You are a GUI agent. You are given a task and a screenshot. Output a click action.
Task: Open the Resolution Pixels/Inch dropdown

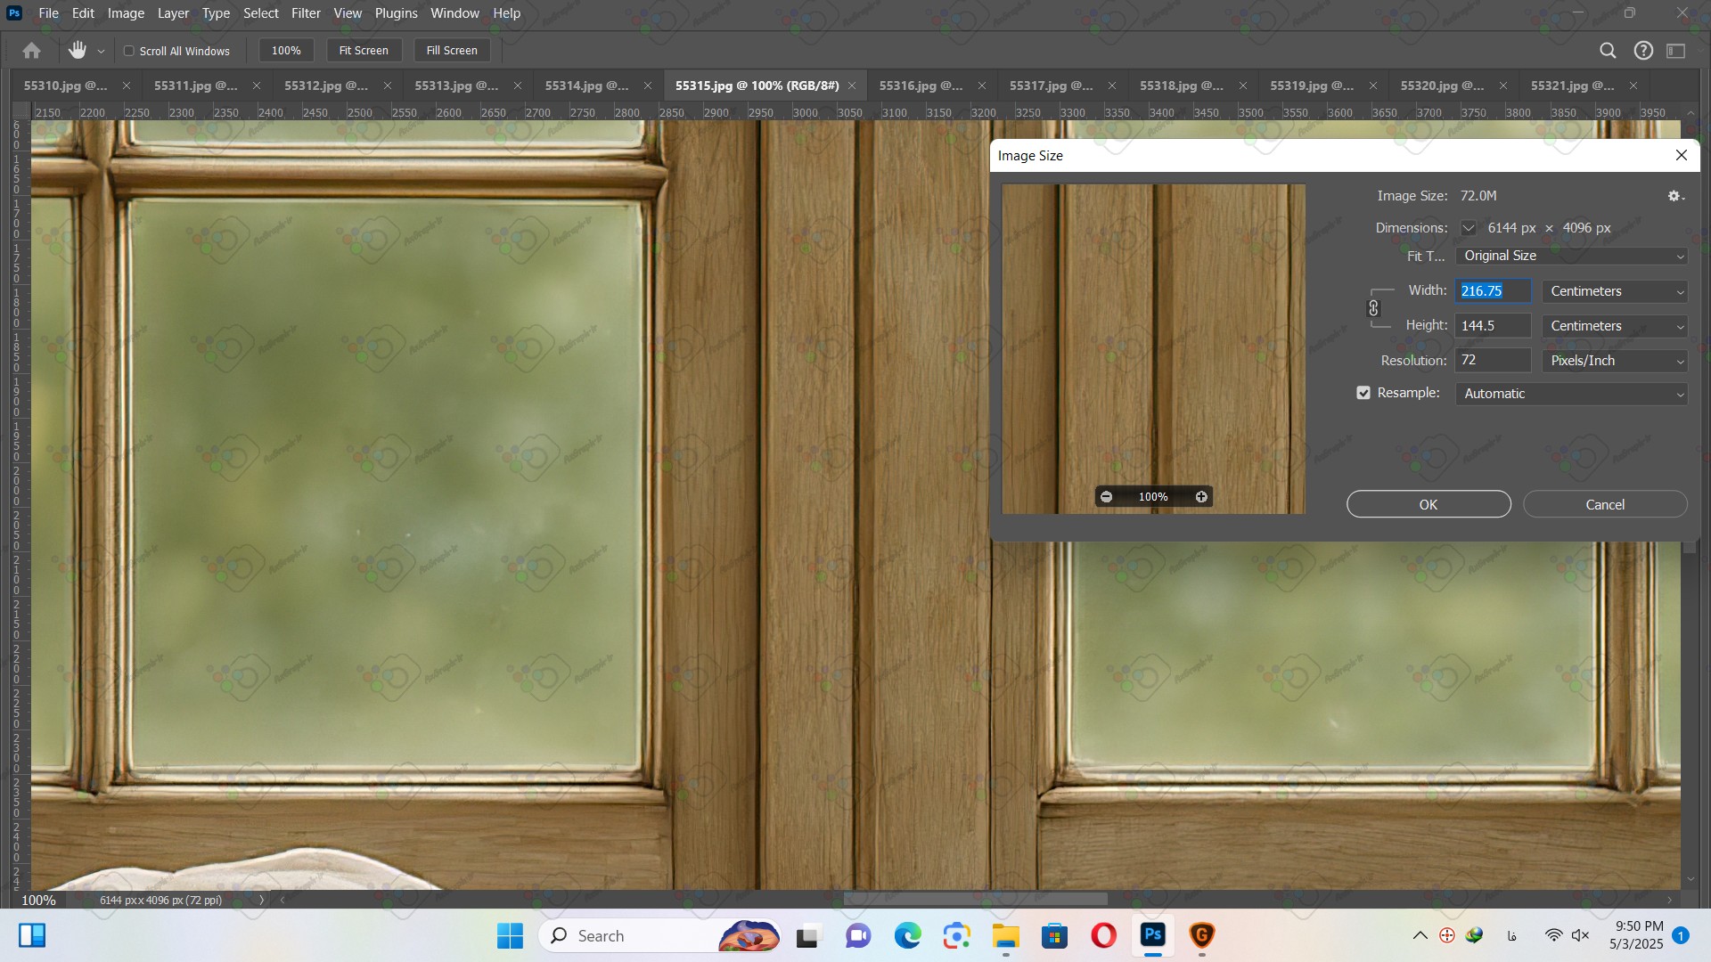[1615, 361]
